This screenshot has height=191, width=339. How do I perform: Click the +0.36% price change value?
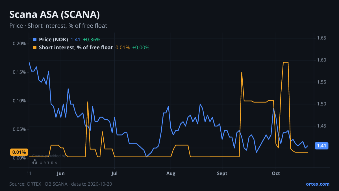click(x=92, y=40)
